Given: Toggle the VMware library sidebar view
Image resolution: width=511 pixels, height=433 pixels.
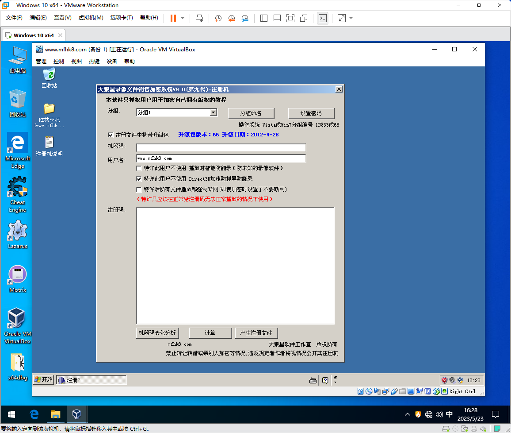Looking at the screenshot, I should 264,18.
